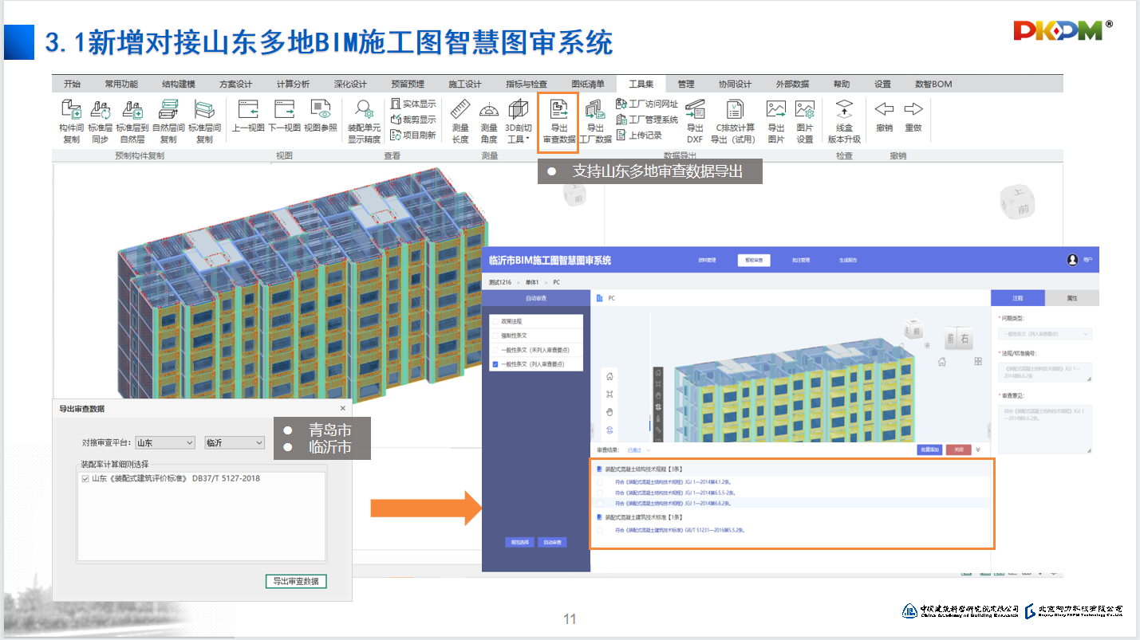
Task: Click 实体显示 in the 查看 group
Action: [x=413, y=104]
